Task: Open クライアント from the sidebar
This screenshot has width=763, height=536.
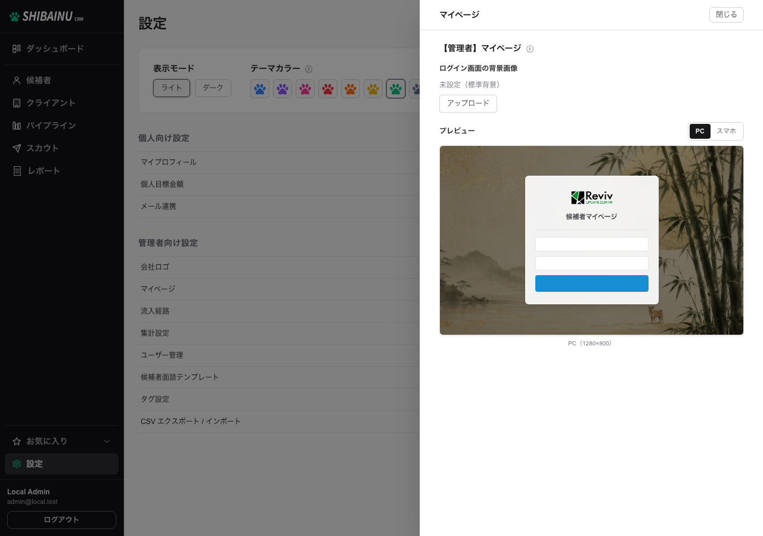Action: (62, 102)
